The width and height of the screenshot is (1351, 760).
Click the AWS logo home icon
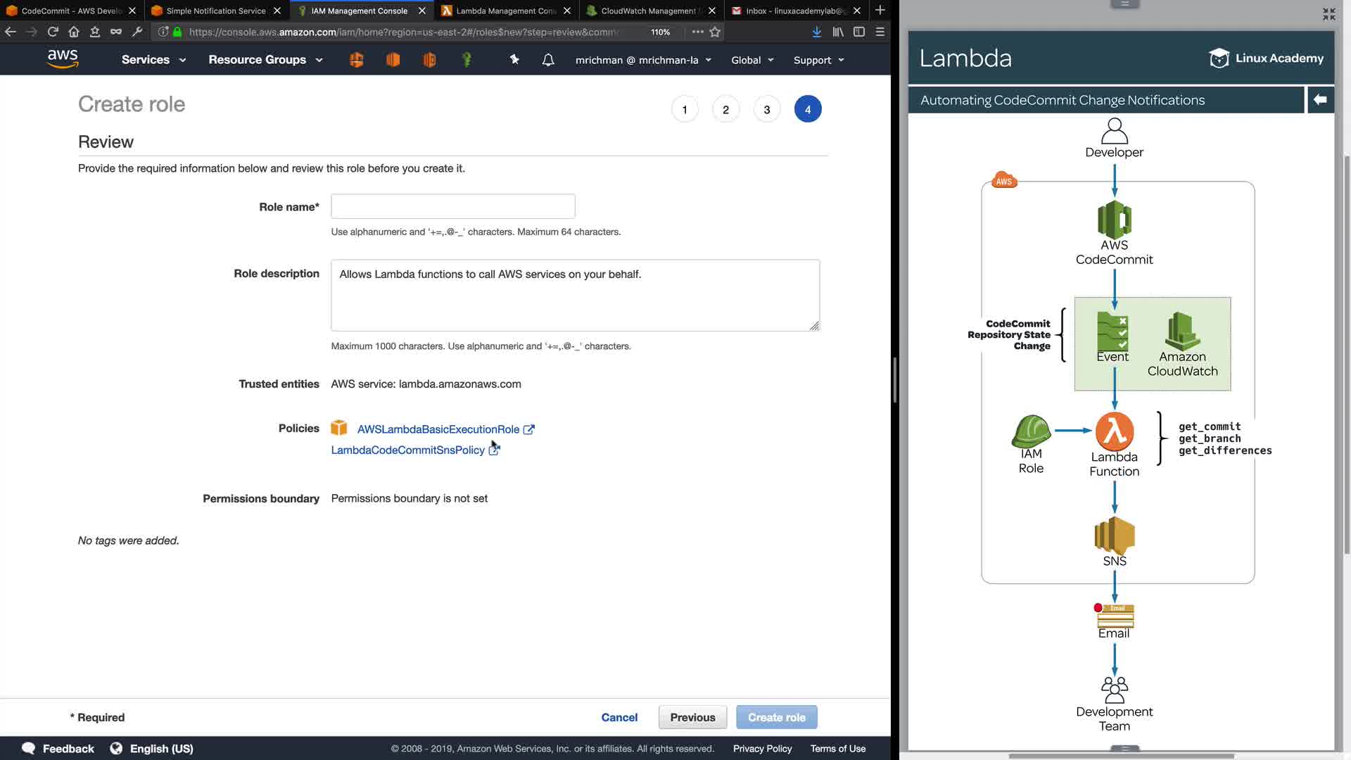pos(62,59)
